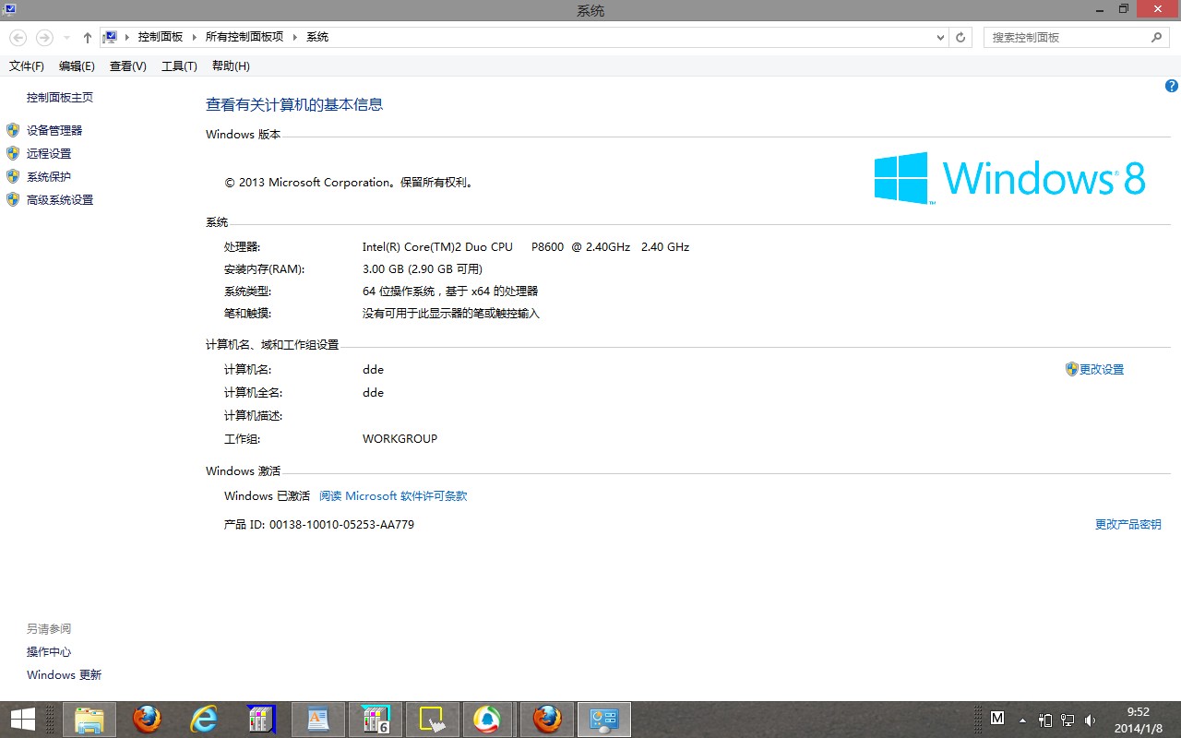Open File Explorer from the taskbar
The image size is (1181, 738).
coord(89,720)
